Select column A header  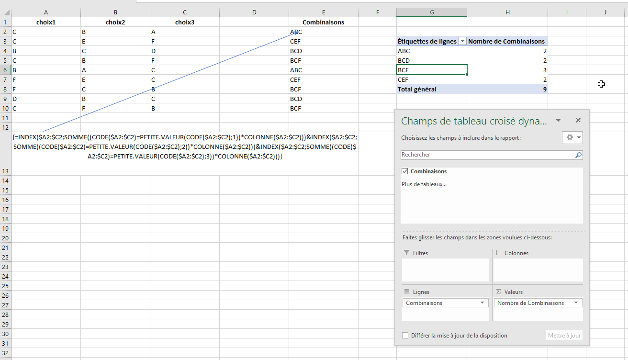pos(46,12)
